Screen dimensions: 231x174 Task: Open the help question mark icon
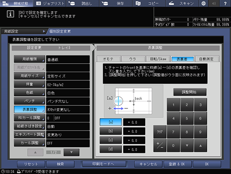coord(225,3)
